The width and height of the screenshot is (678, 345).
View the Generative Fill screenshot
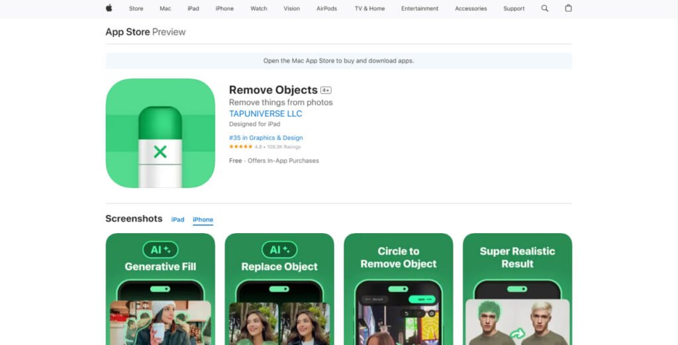coord(160,289)
